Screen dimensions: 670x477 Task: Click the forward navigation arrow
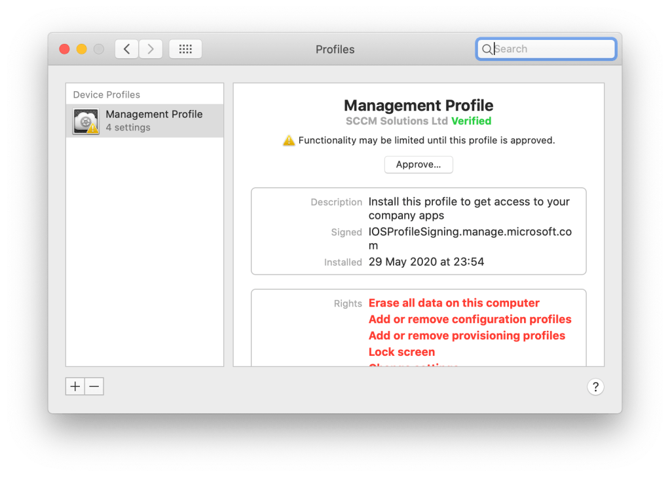[151, 49]
